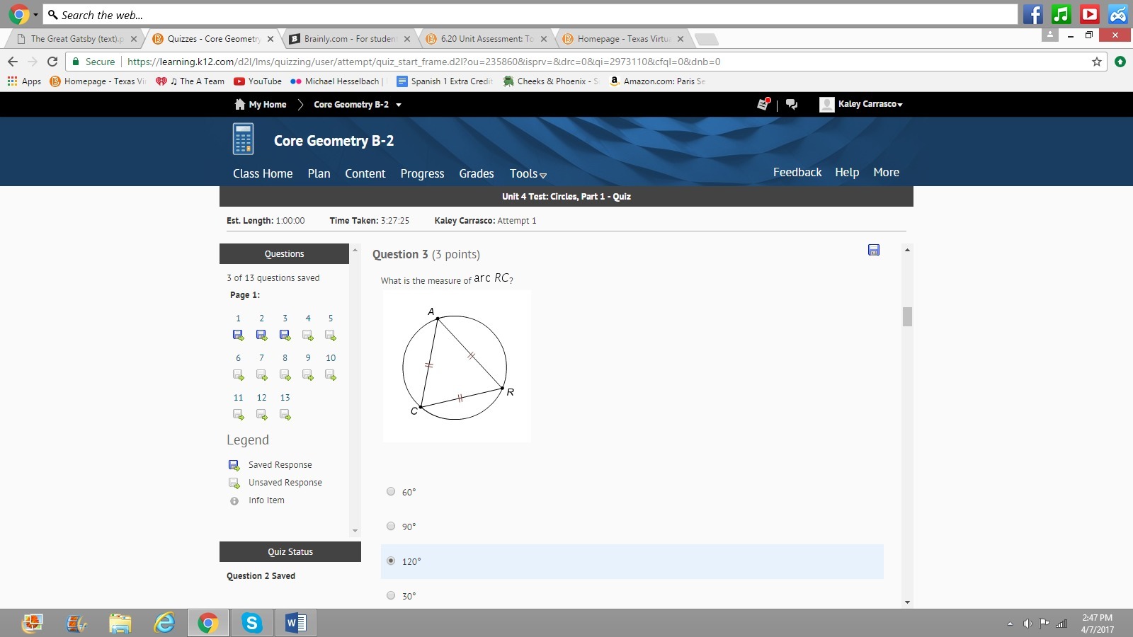Open Skype from the taskbar
This screenshot has height=637, width=1133.
pyautogui.click(x=251, y=623)
